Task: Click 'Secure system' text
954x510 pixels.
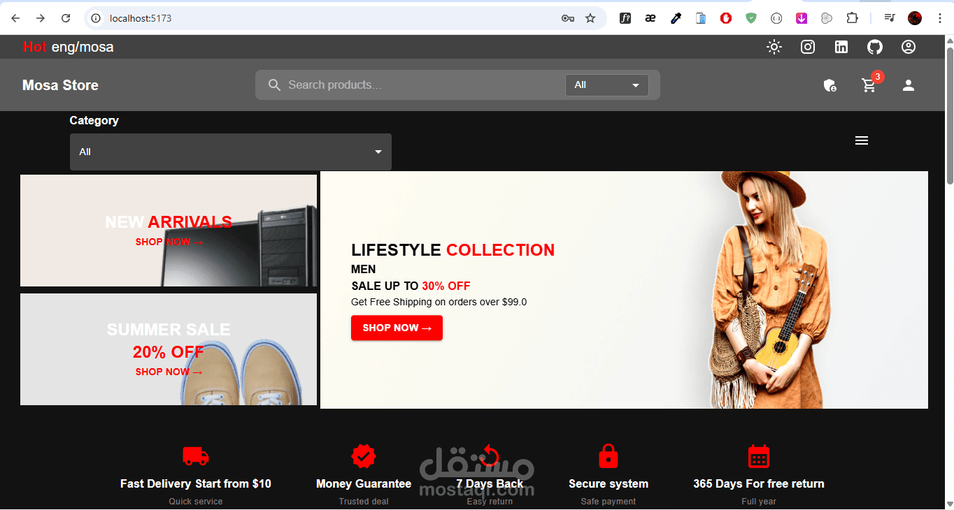Action: tap(608, 483)
